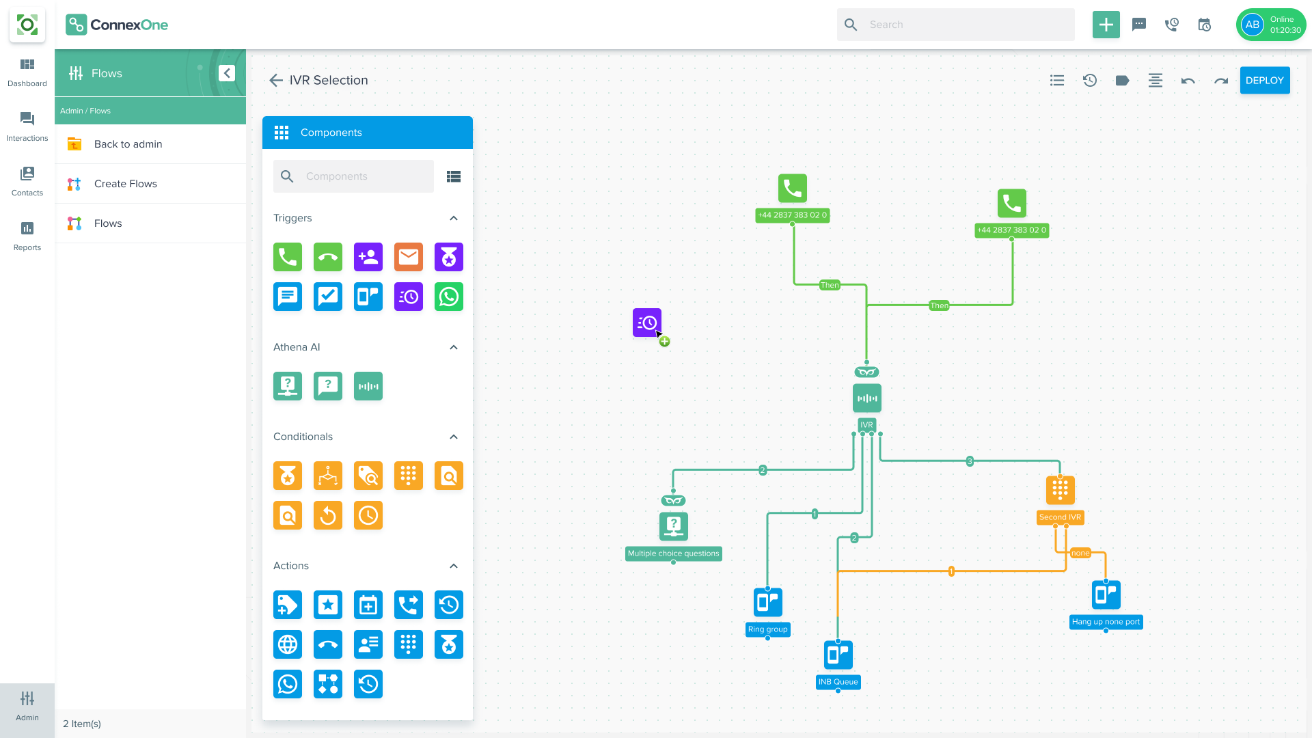This screenshot has height=738, width=1312.
Task: Select the orange clock conditional component
Action: [368, 515]
